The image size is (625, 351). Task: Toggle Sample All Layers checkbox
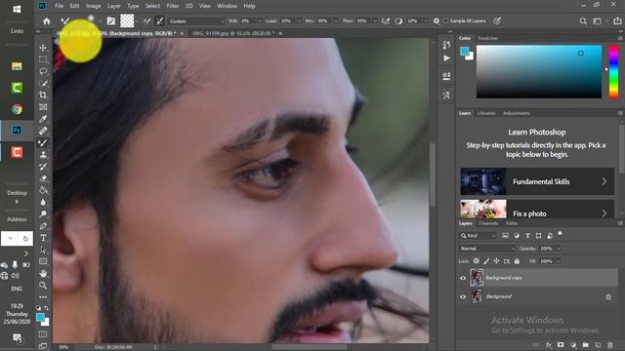click(446, 21)
